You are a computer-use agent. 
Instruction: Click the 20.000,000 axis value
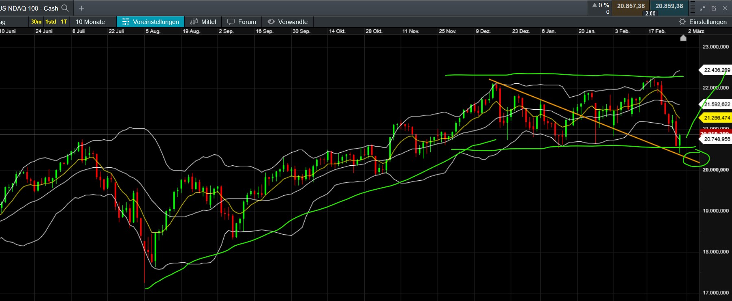pyautogui.click(x=716, y=170)
